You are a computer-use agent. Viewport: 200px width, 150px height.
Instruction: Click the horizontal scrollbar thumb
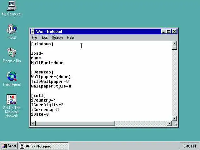click(x=75, y=123)
